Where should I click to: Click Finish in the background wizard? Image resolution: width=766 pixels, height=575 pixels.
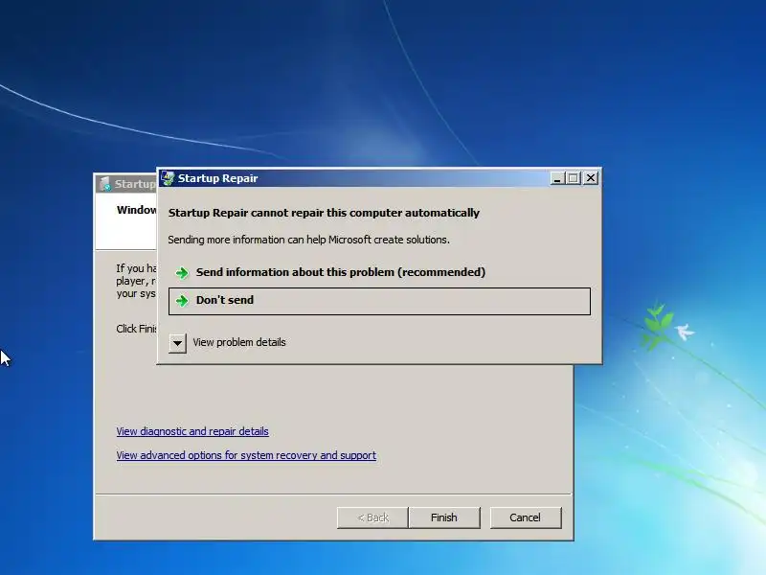coord(444,517)
